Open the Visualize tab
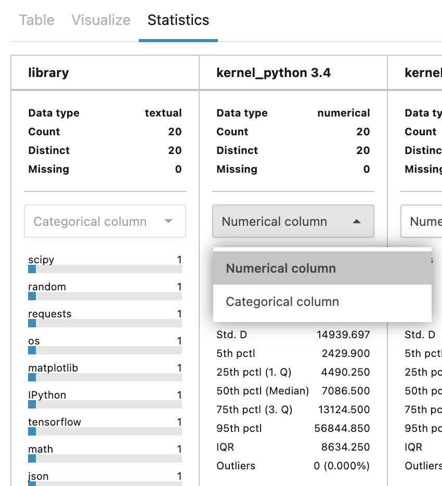This screenshot has height=486, width=442. (x=101, y=20)
